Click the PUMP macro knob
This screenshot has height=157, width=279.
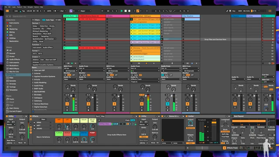[x=92, y=139]
